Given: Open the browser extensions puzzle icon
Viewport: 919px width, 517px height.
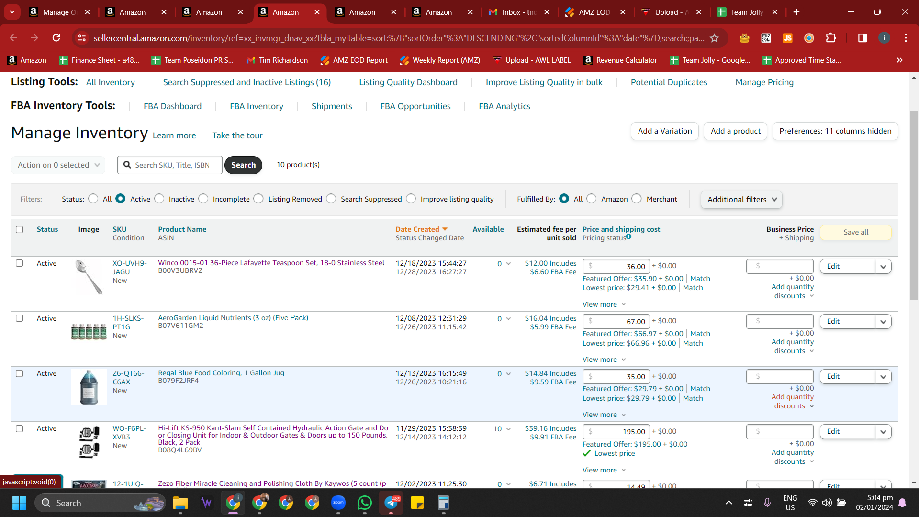Looking at the screenshot, I should coord(831,38).
